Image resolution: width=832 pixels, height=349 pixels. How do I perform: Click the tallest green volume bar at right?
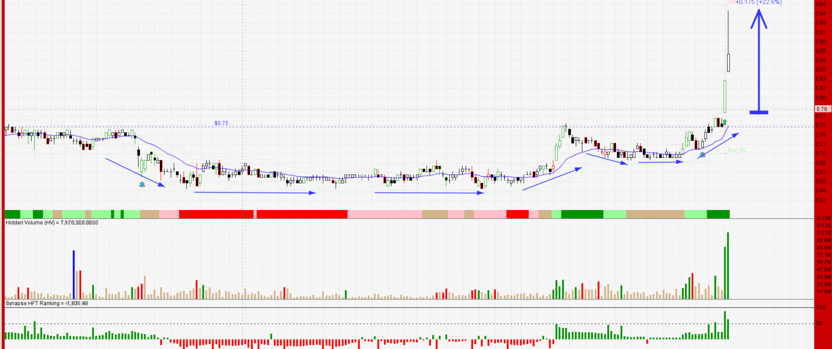coord(728,266)
